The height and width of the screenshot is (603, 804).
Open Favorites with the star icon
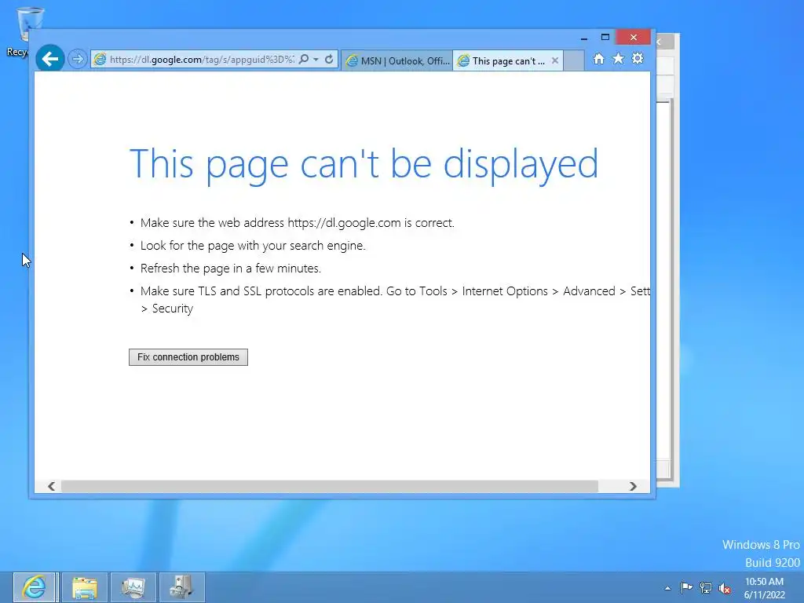point(619,59)
